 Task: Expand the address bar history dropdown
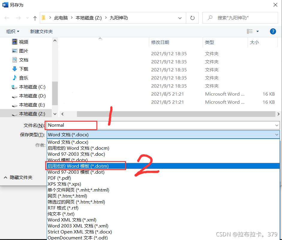click(180, 18)
